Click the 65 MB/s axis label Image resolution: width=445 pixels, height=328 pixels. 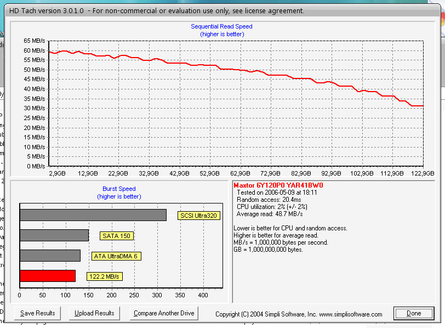coord(35,41)
